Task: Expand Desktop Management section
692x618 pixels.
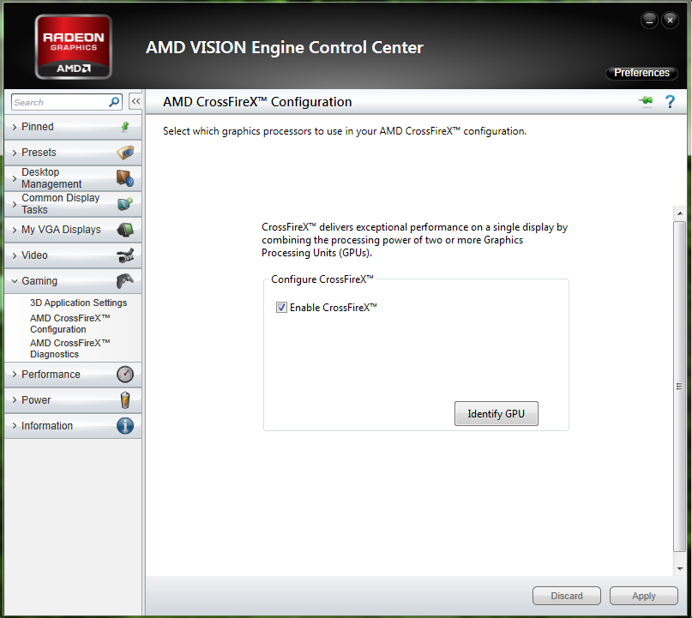Action: (73, 178)
